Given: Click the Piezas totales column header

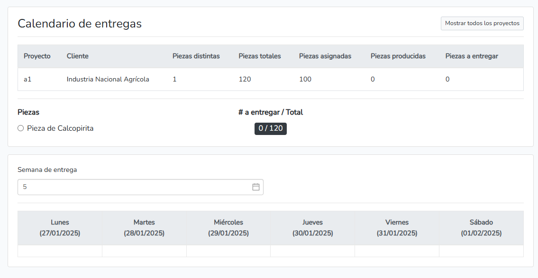Looking at the screenshot, I should click(260, 56).
